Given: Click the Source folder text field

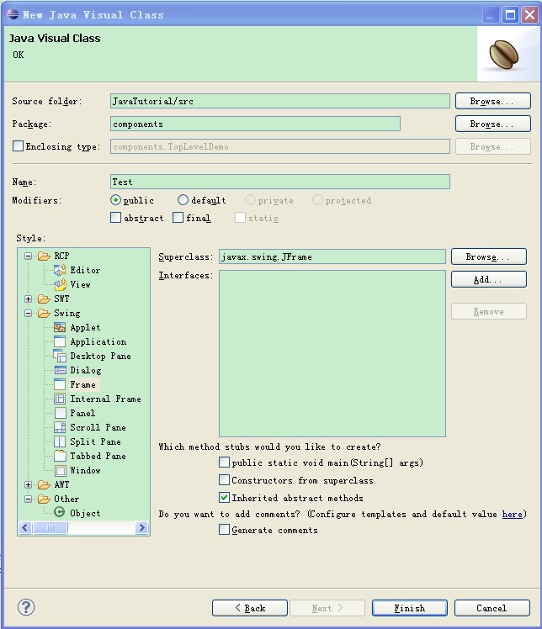Looking at the screenshot, I should (279, 101).
